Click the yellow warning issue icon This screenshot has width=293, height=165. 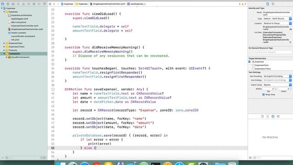click(x=243, y=4)
